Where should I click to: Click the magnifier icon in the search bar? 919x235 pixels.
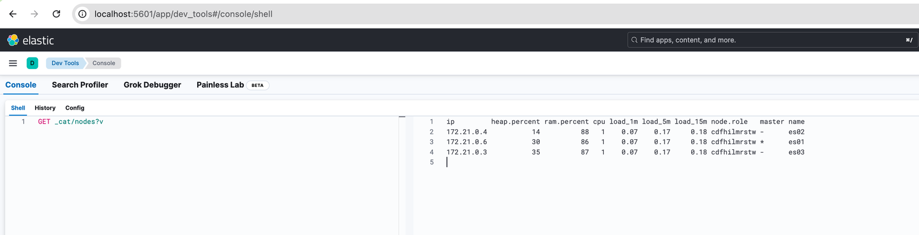[634, 40]
